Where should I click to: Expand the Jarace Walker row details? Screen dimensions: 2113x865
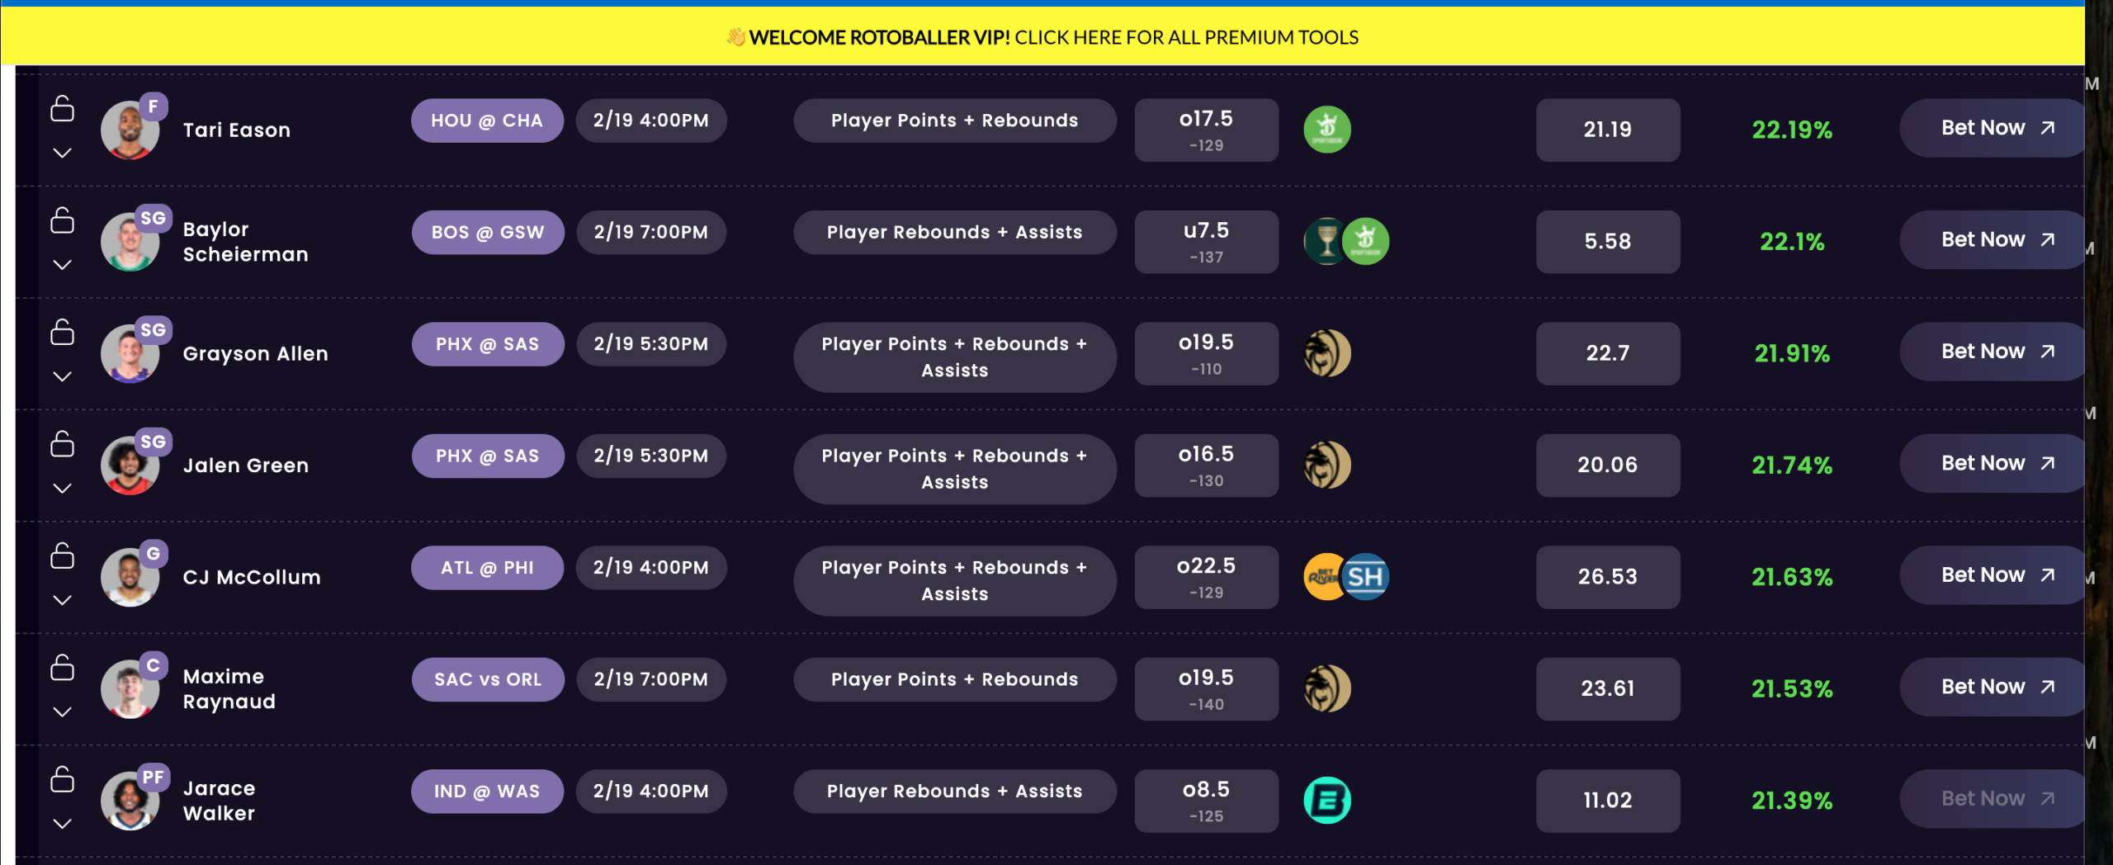(63, 824)
